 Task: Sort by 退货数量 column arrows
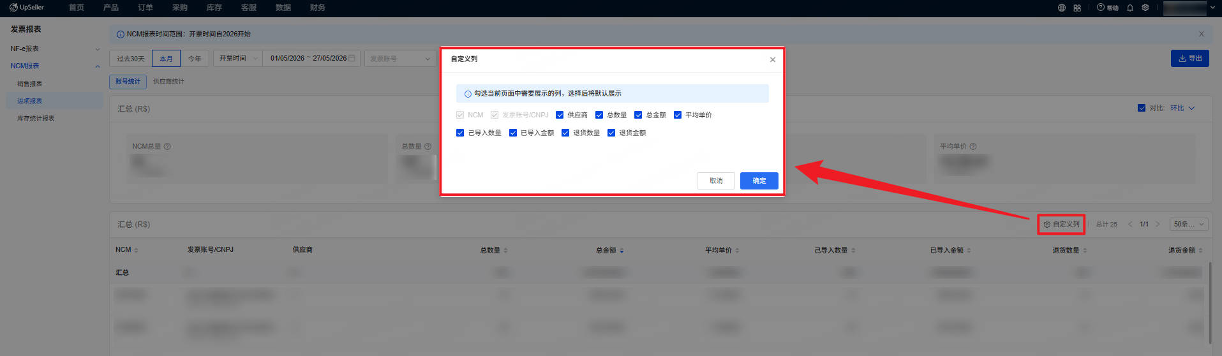pyautogui.click(x=1085, y=250)
